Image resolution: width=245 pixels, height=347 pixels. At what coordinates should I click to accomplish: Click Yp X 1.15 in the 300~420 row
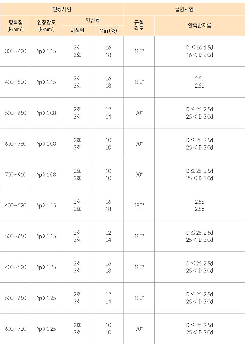point(46,51)
